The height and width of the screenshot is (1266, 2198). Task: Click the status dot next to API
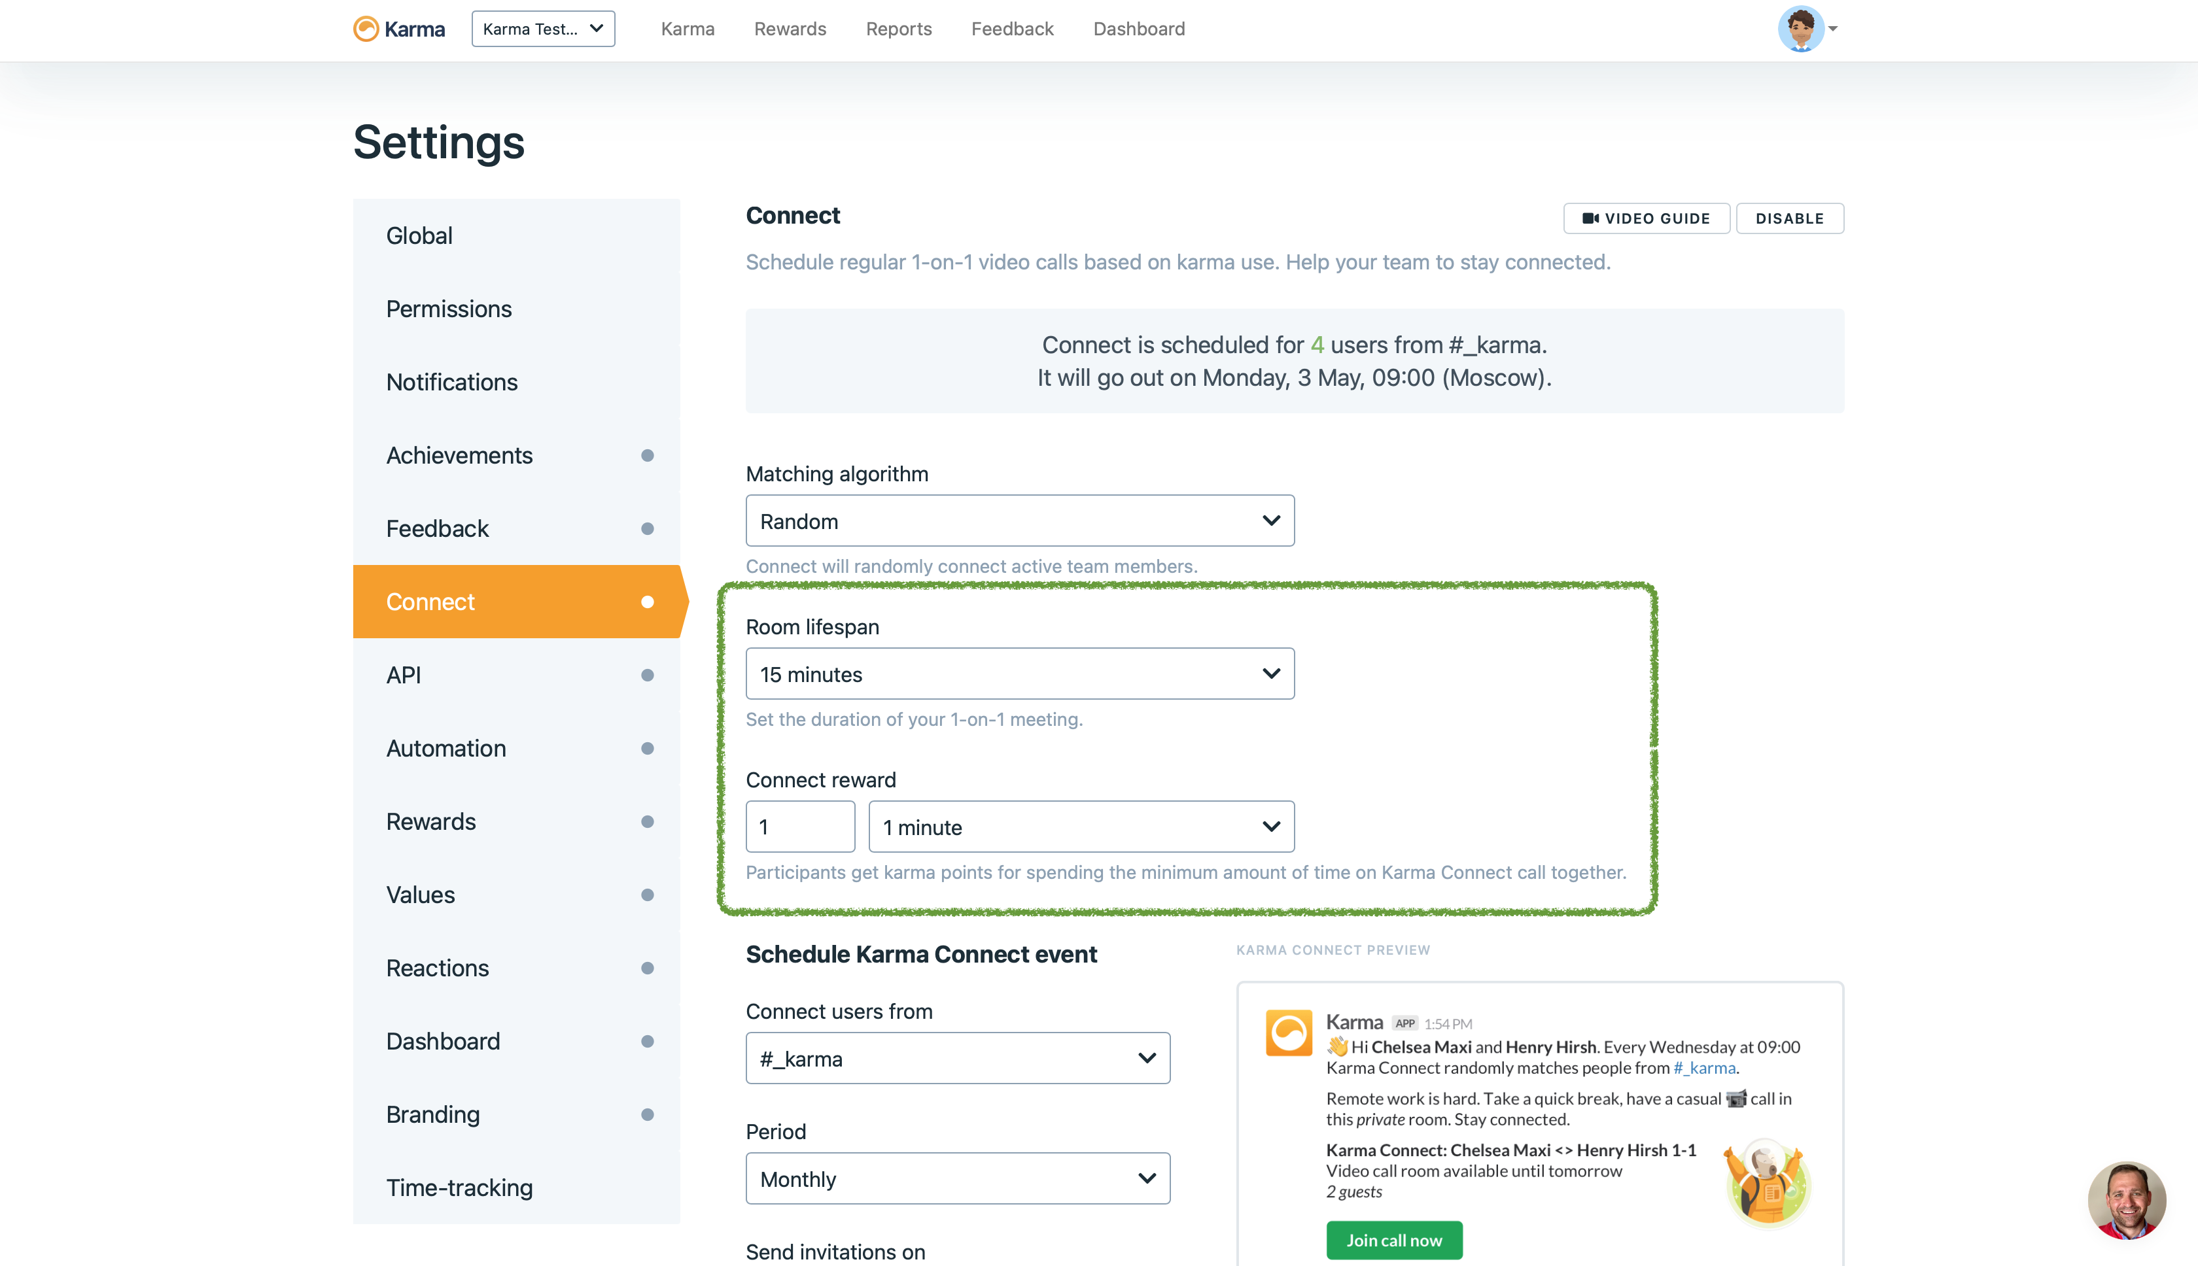(x=647, y=675)
